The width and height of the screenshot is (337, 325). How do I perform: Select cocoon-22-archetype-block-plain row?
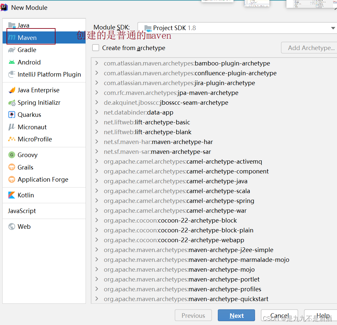pyautogui.click(x=214, y=230)
